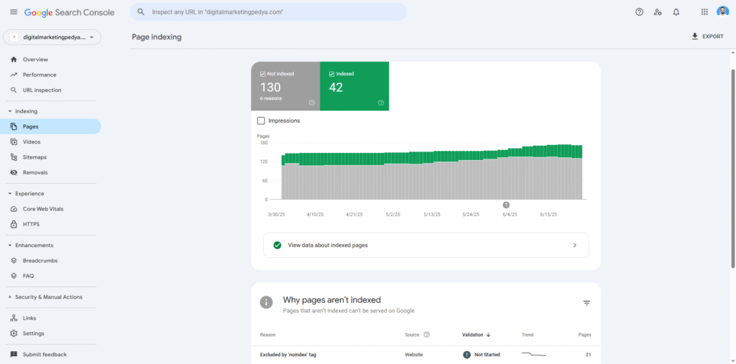Expand Security & Manual Actions section
Screen dimensions: 736x364
(10, 297)
